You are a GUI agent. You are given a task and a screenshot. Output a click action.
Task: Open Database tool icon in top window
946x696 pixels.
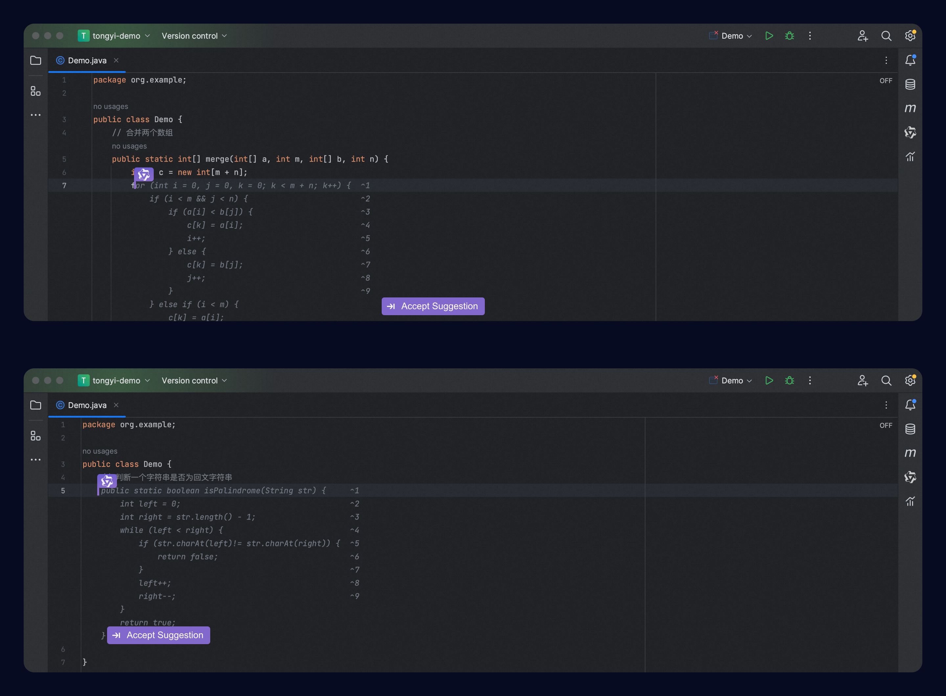pyautogui.click(x=910, y=84)
